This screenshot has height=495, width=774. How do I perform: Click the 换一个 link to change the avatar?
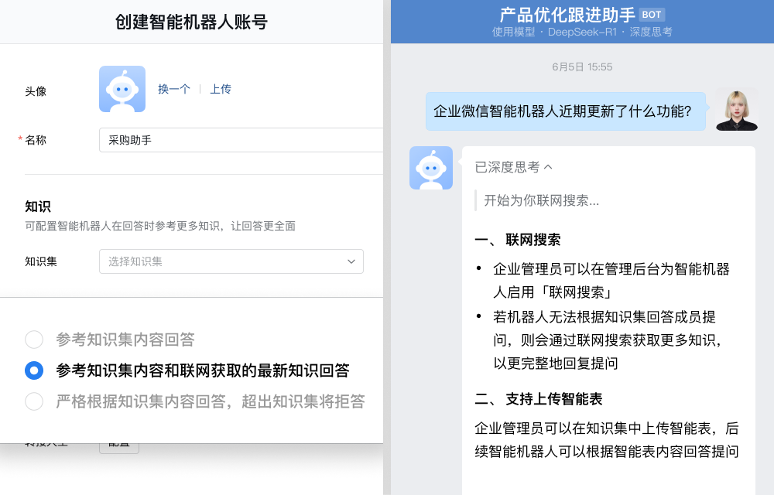point(173,89)
